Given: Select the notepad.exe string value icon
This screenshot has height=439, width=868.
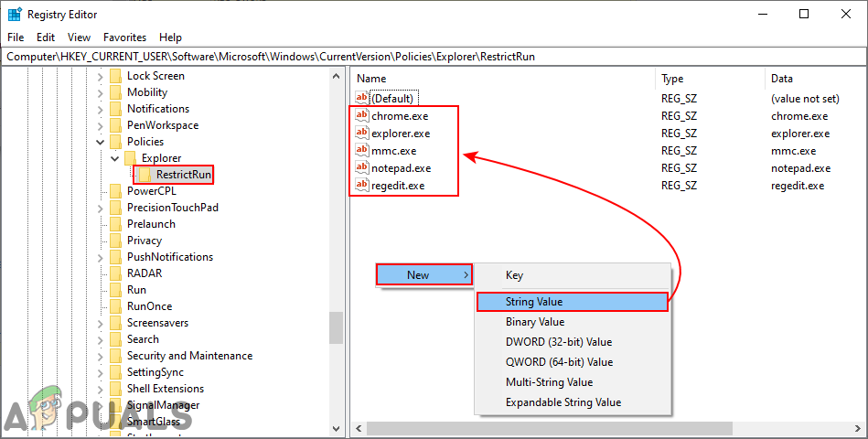Looking at the screenshot, I should (362, 167).
